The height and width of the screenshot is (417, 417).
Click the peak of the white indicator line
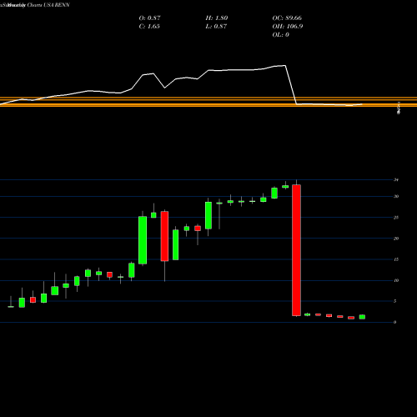[x=285, y=66]
